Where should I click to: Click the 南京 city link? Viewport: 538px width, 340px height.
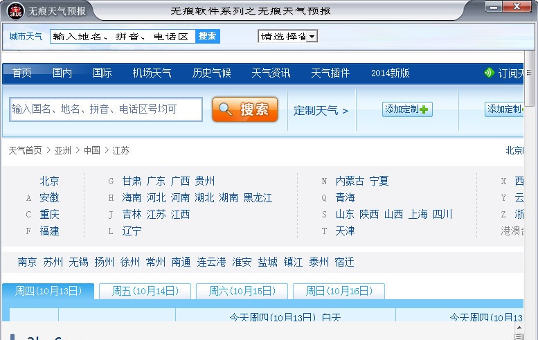pyautogui.click(x=27, y=262)
